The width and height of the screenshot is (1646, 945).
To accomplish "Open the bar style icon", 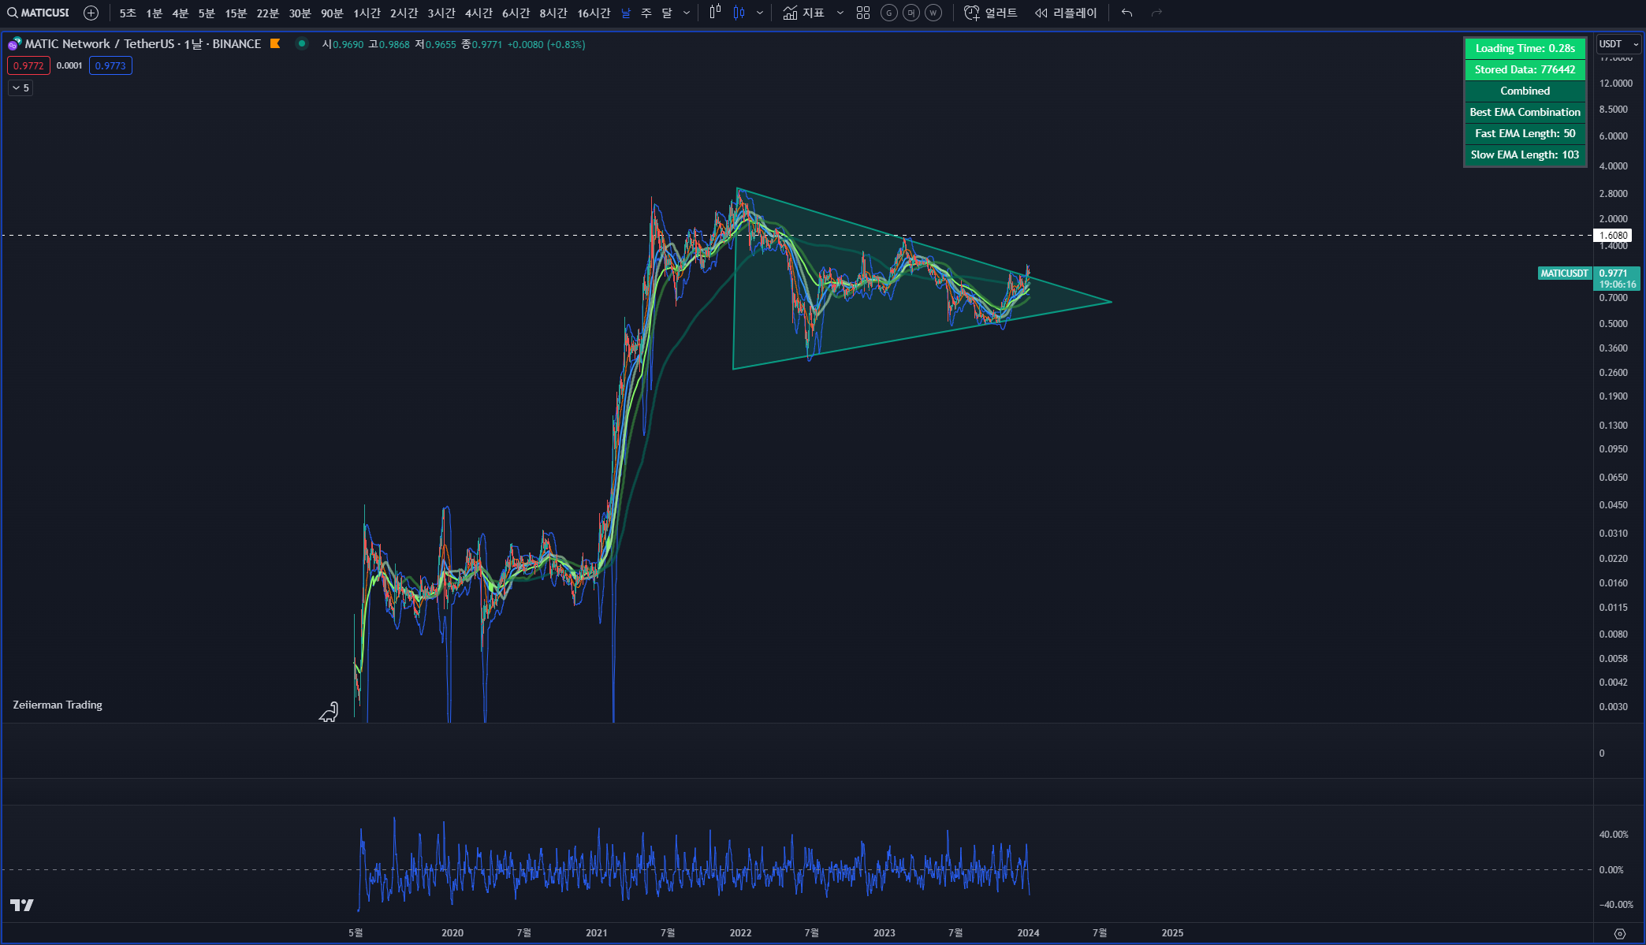I will pos(715,13).
